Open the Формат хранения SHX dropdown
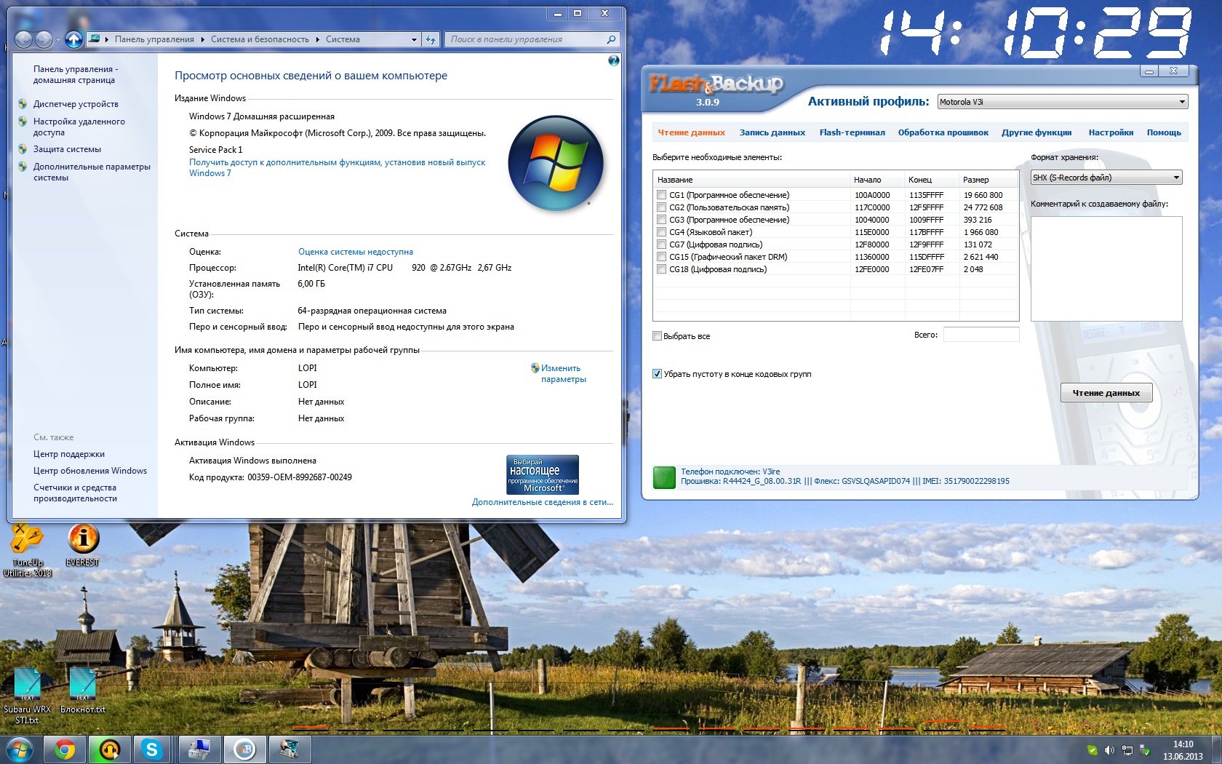Screen dimensions: 1222x764 pyautogui.click(x=1106, y=178)
